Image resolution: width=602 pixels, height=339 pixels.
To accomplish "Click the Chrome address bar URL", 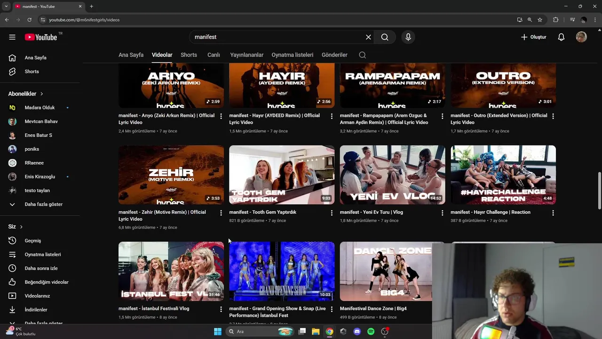I will [84, 20].
